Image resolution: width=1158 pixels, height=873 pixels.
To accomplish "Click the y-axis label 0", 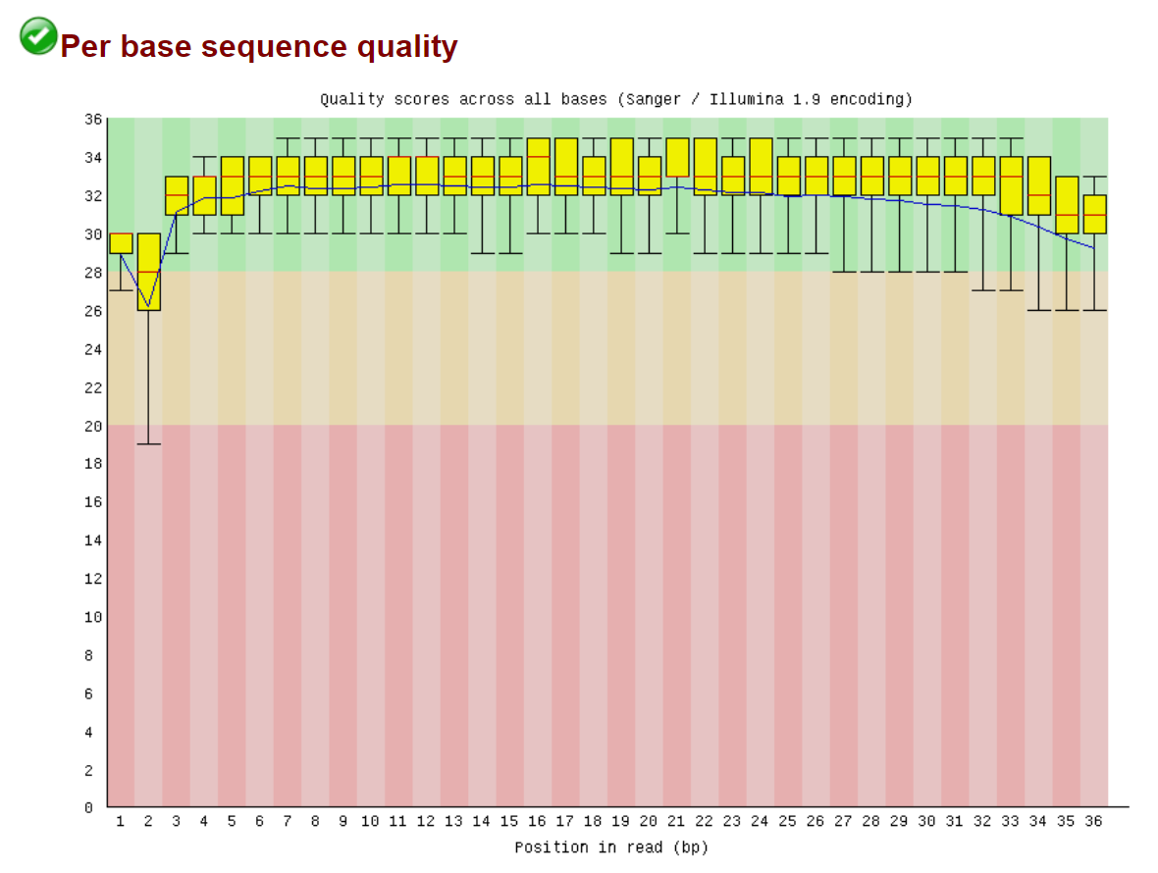I will point(88,807).
